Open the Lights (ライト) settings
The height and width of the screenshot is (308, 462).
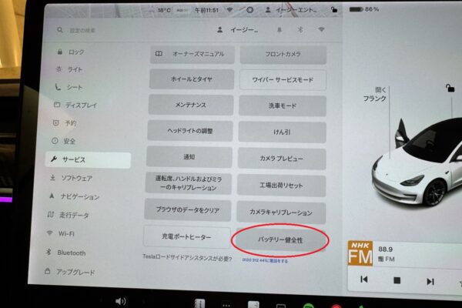pos(75,69)
